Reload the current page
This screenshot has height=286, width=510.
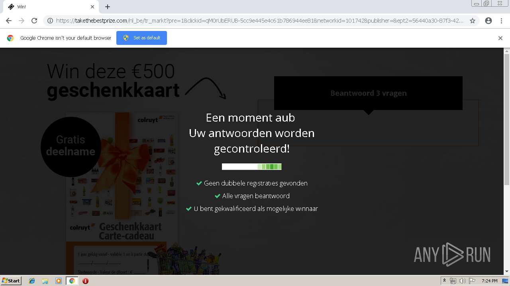click(x=34, y=21)
